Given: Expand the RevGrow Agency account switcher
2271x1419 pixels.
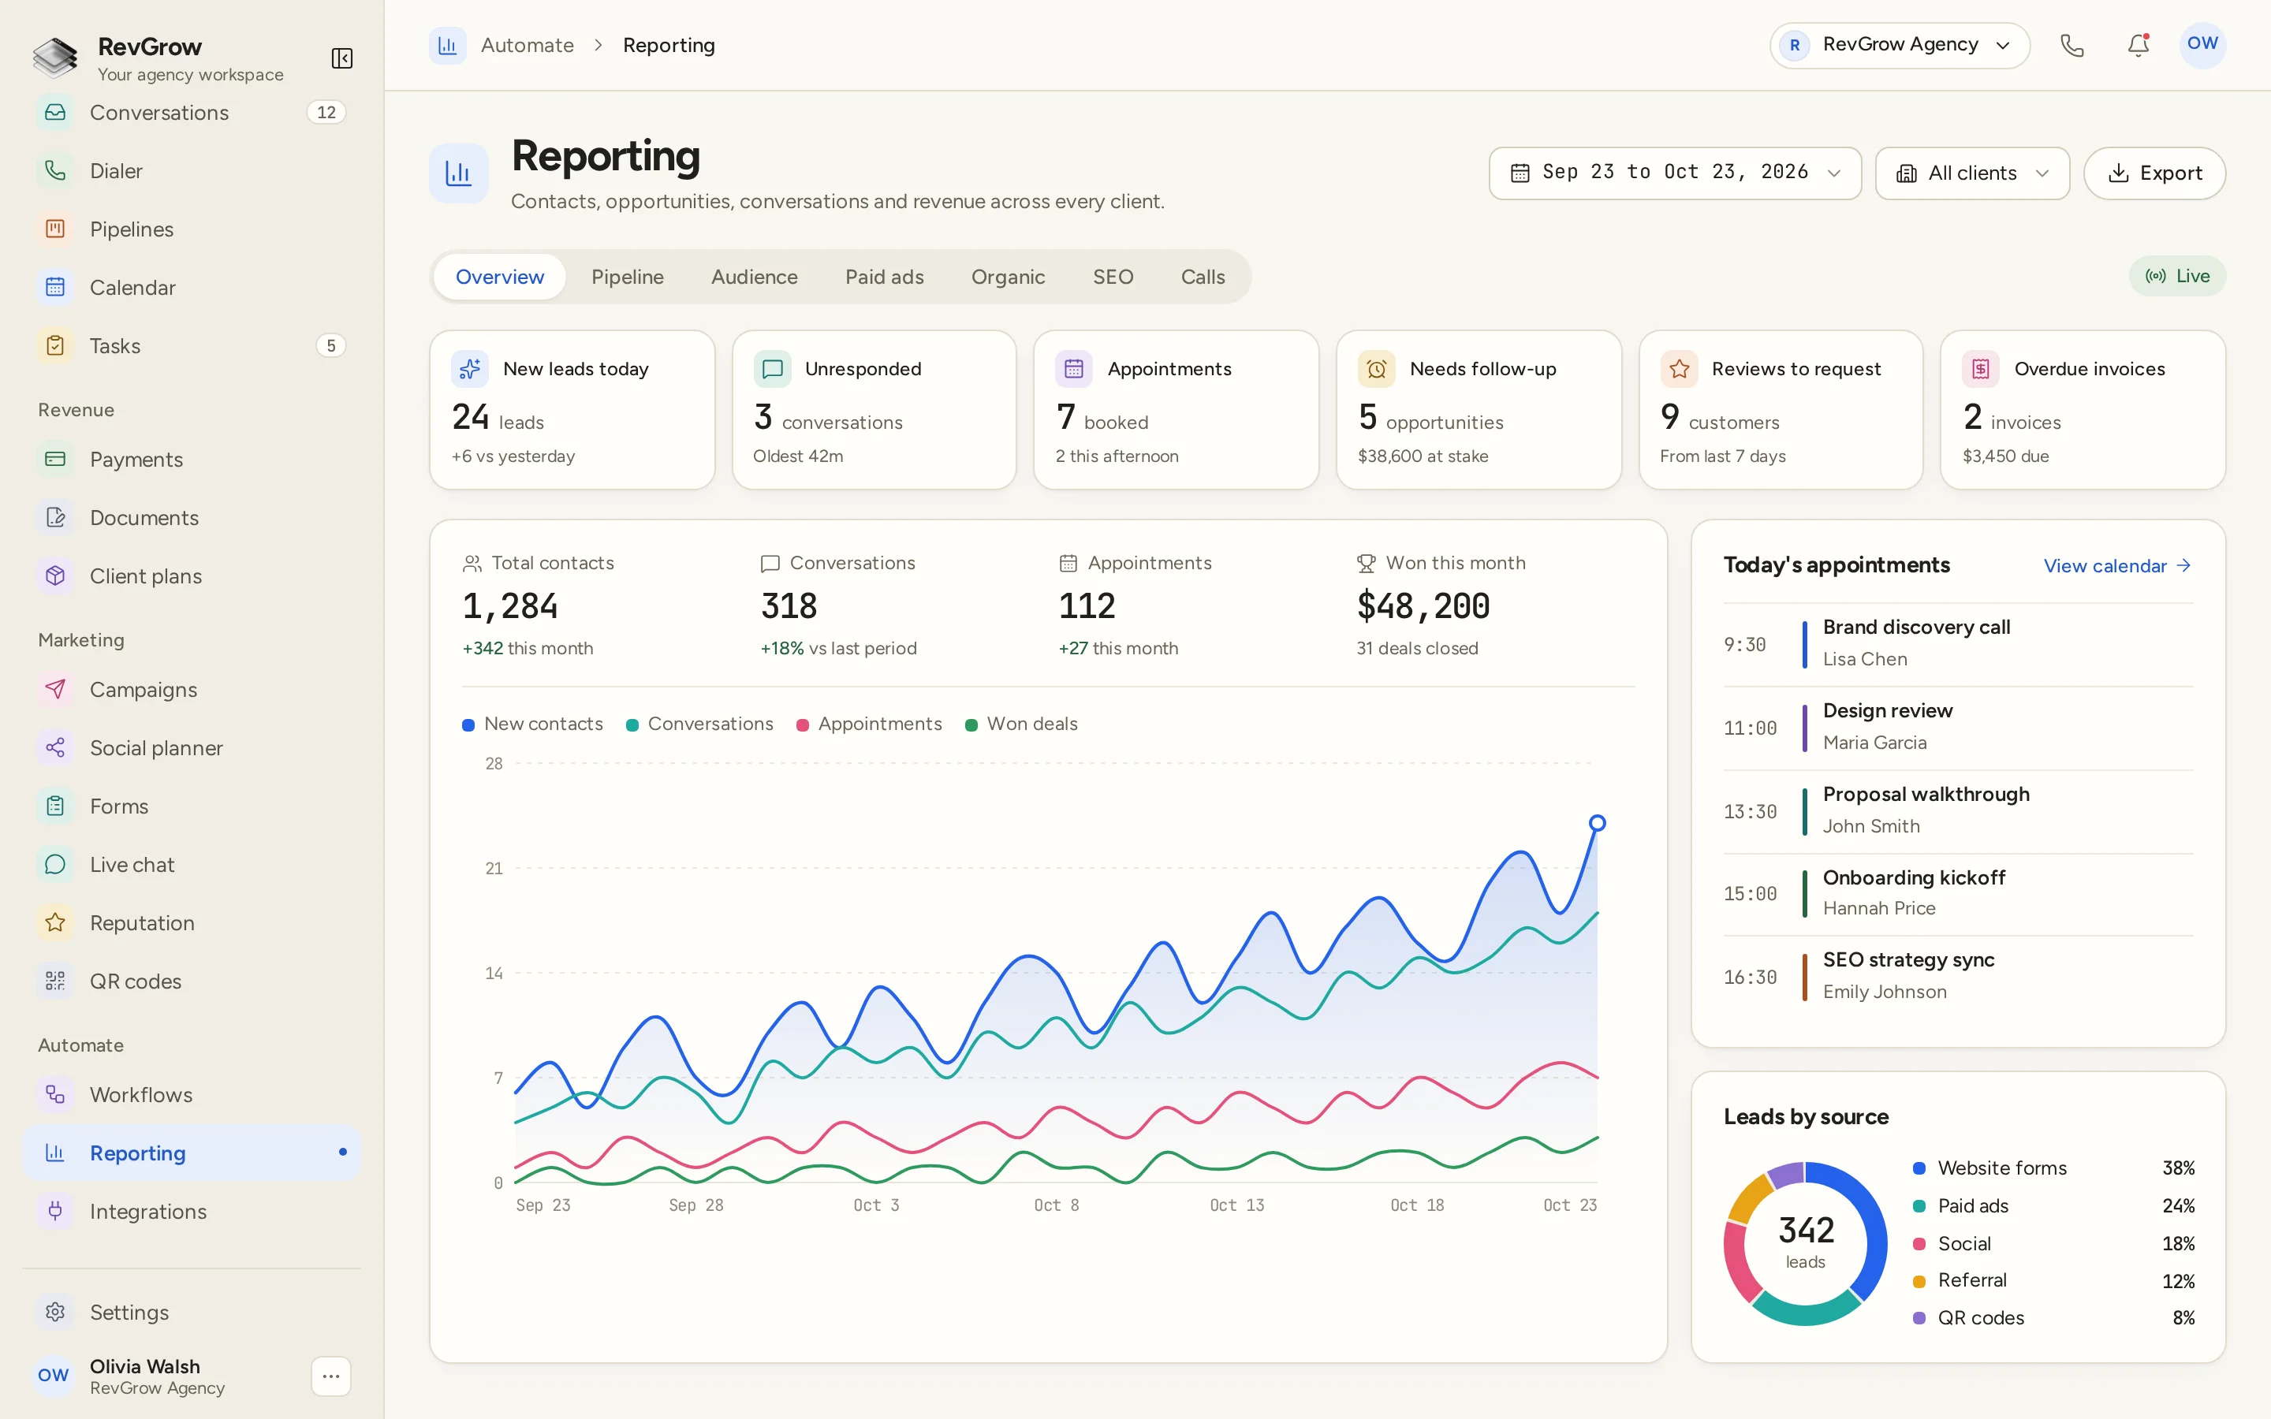Looking at the screenshot, I should click(x=1900, y=45).
